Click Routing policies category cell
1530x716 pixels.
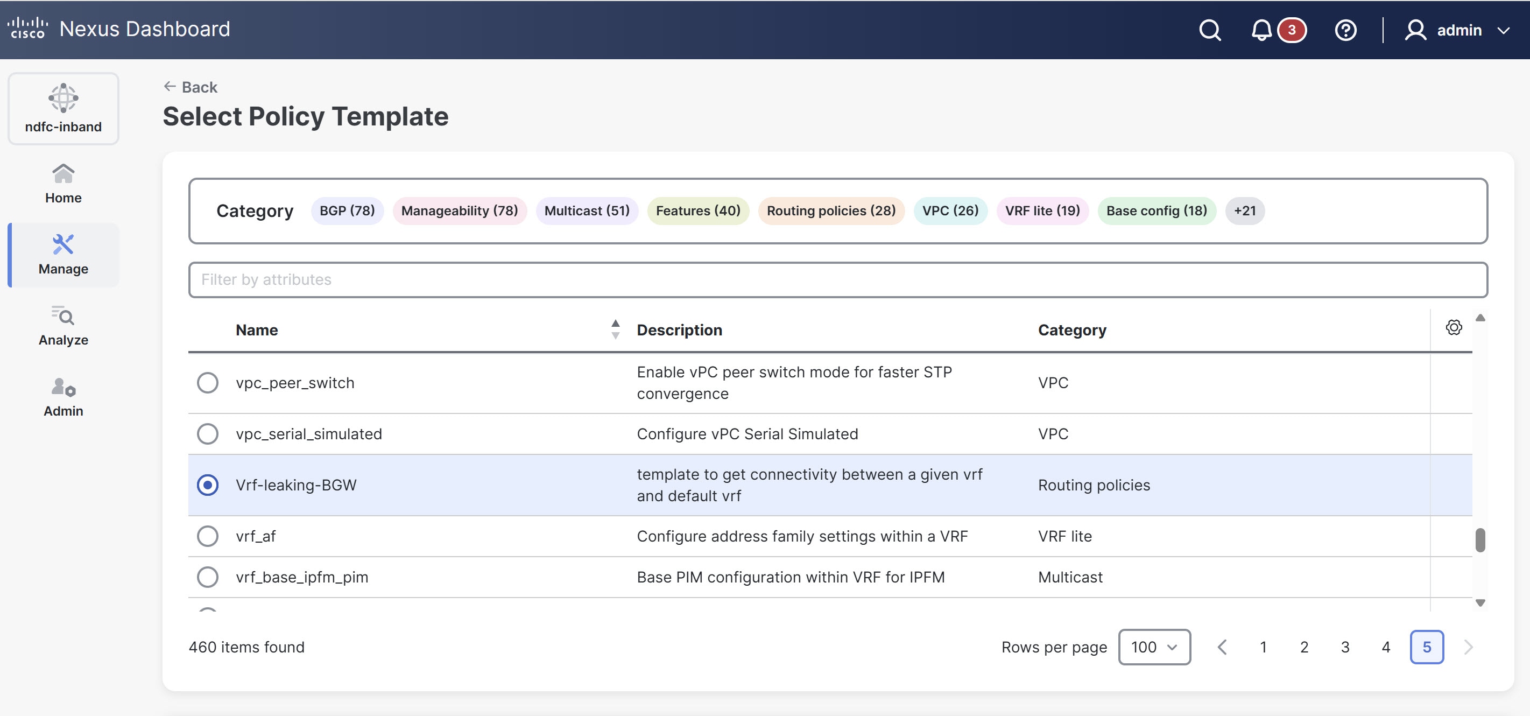pyautogui.click(x=1094, y=485)
